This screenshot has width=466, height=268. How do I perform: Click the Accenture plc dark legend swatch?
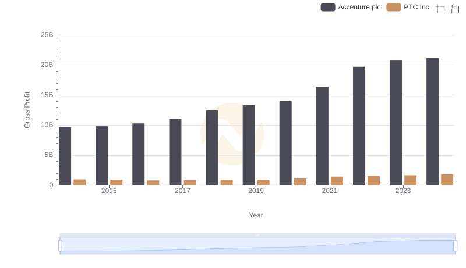328,7
